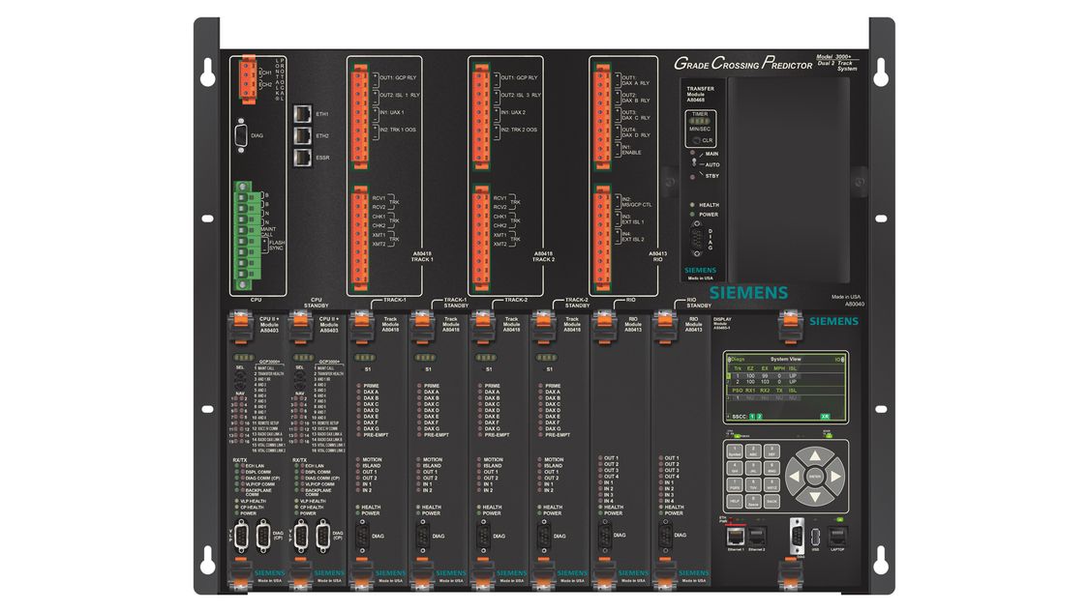Click the VLP HEALTH LED on the CPU slot module

(x=236, y=501)
